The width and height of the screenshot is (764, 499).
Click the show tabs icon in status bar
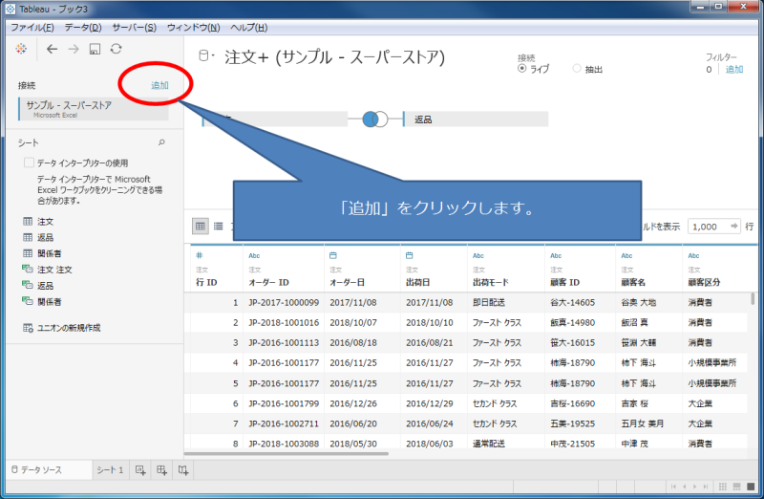click(751, 487)
